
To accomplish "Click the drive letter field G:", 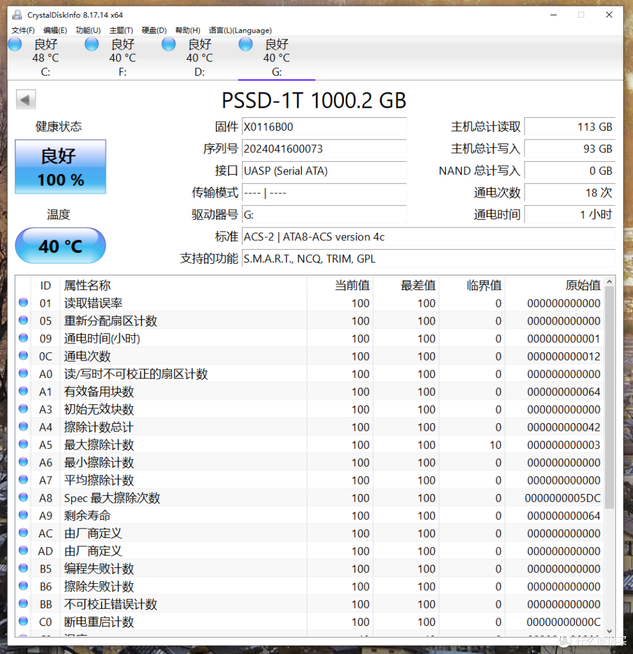I will 324,215.
